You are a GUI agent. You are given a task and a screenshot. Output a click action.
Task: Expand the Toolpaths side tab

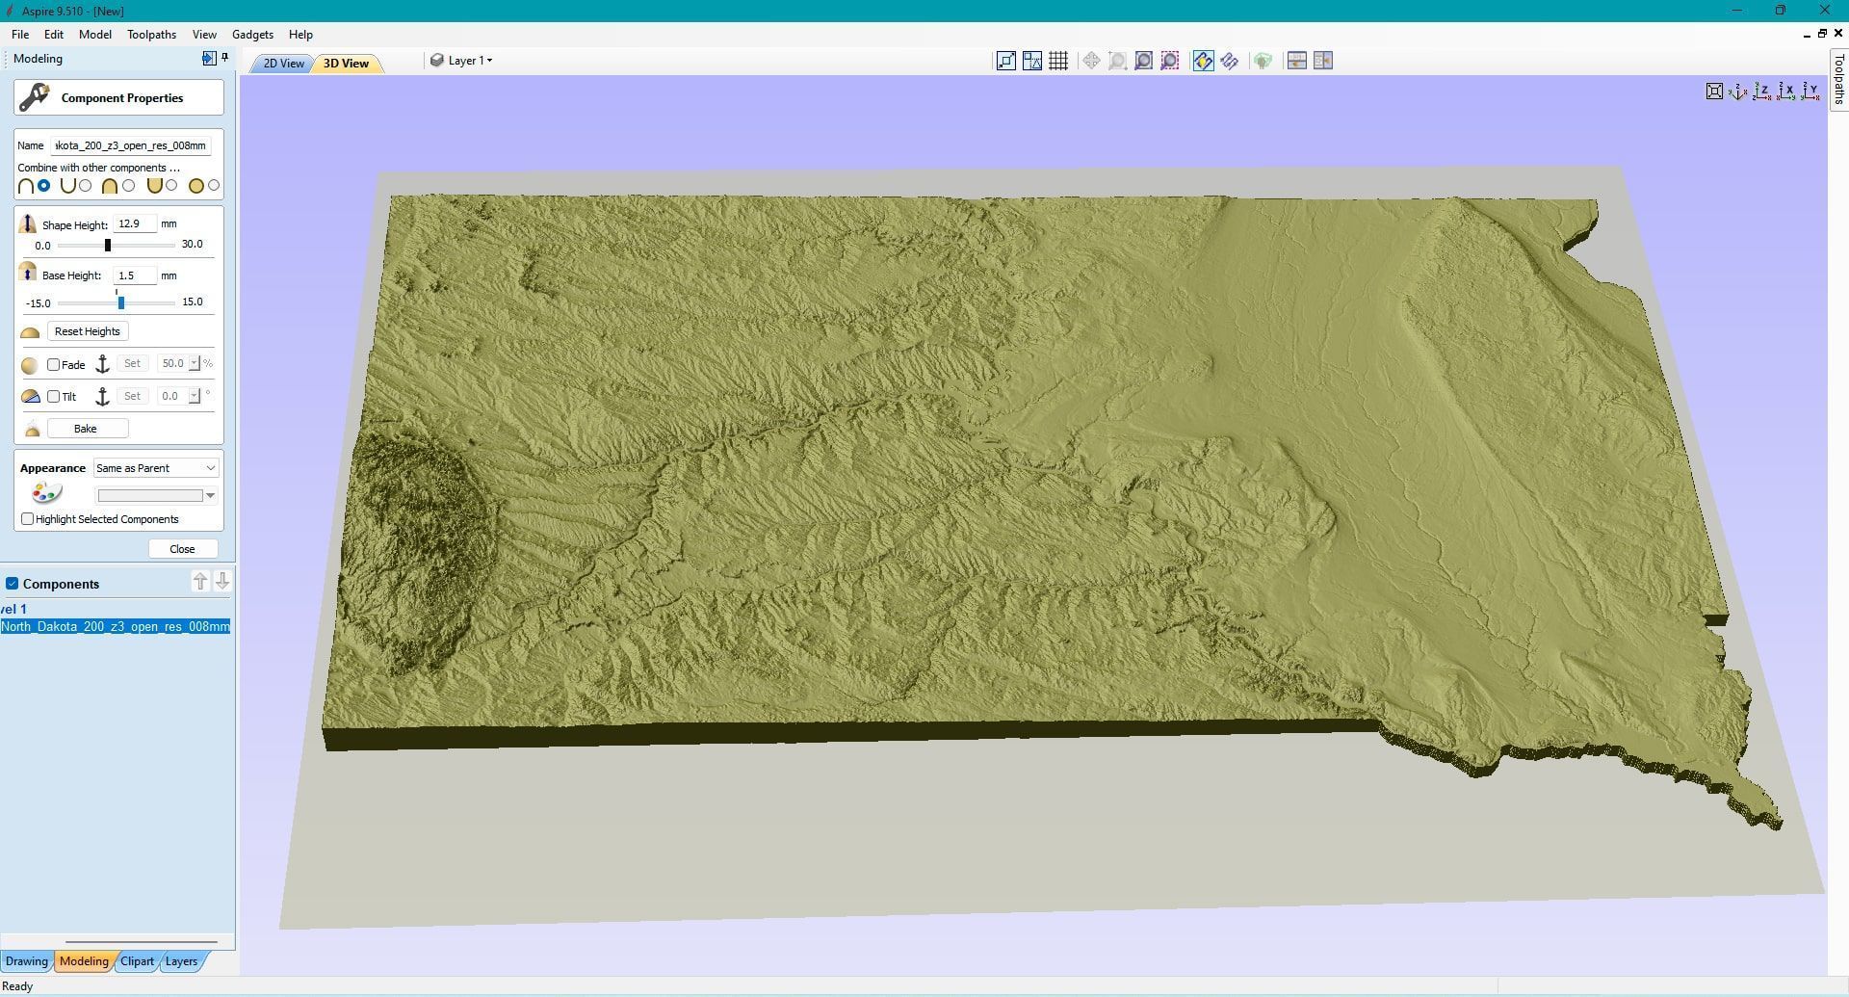click(1838, 79)
